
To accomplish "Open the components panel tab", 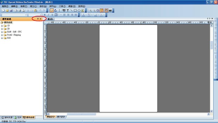I will pyautogui.click(x=18, y=118).
